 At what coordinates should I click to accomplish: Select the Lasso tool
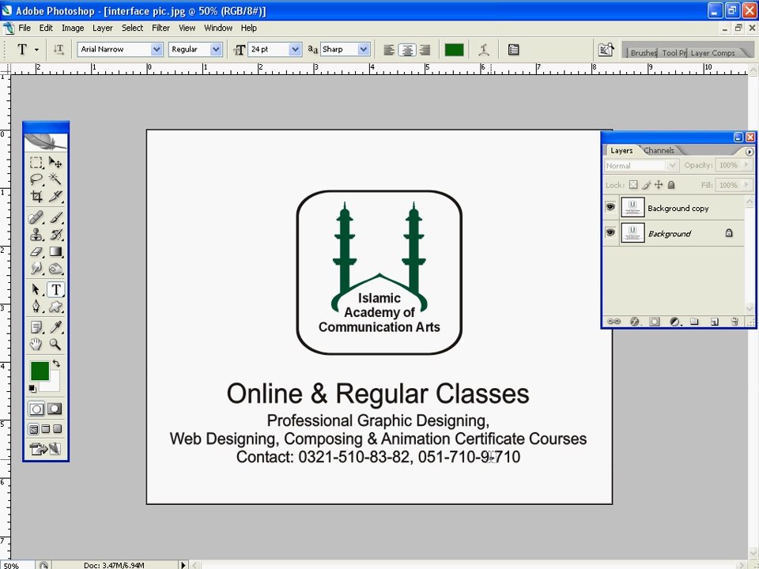click(x=36, y=179)
